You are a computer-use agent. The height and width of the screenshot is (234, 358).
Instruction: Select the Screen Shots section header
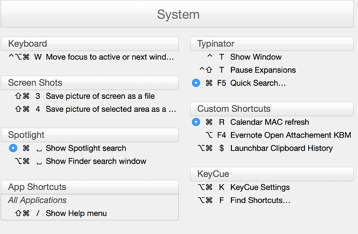tap(90, 83)
